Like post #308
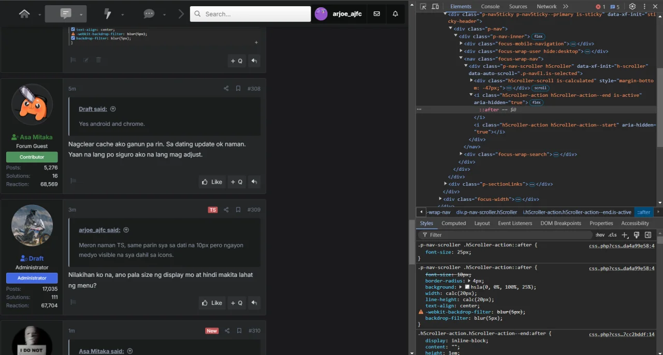The height and width of the screenshot is (355, 663). point(212,182)
